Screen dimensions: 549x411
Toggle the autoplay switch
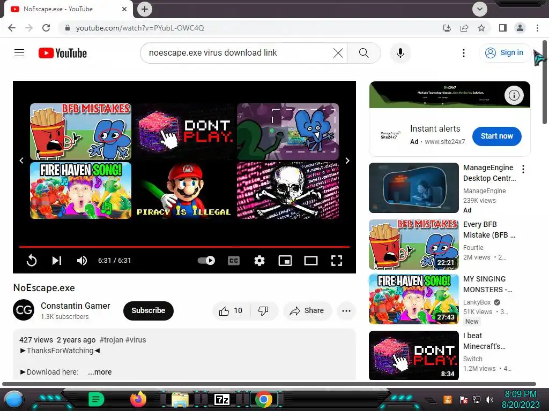pyautogui.click(x=206, y=261)
